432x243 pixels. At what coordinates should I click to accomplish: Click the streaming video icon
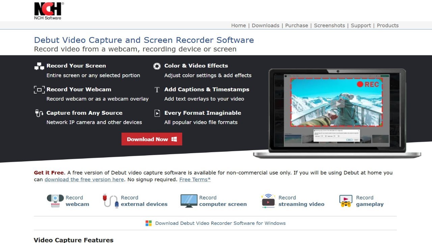(x=268, y=201)
